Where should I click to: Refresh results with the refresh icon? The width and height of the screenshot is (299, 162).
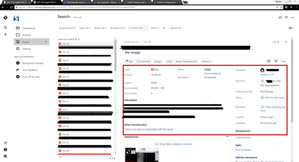pos(60,157)
